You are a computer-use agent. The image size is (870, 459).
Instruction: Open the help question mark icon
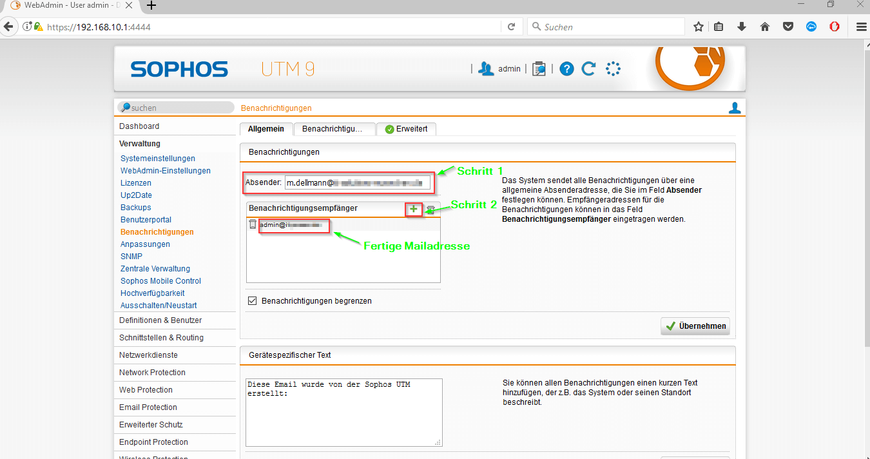pos(566,69)
